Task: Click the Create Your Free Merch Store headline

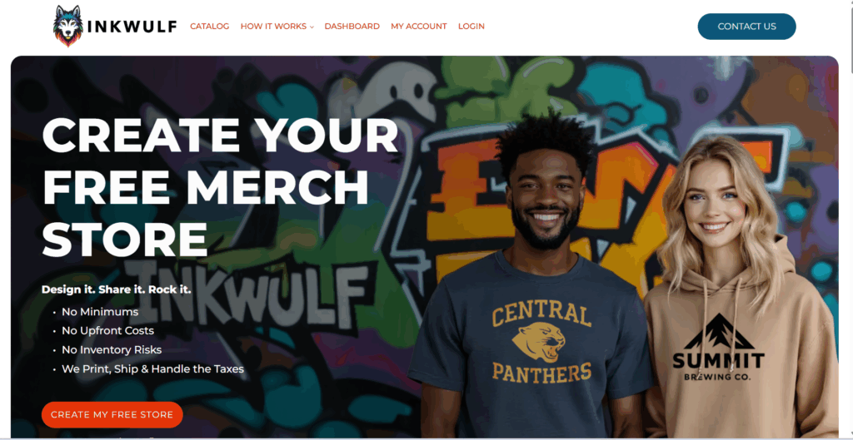Action: 220,186
